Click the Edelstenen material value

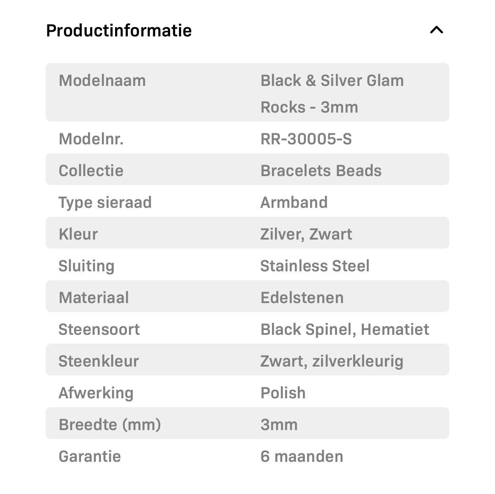(x=302, y=298)
